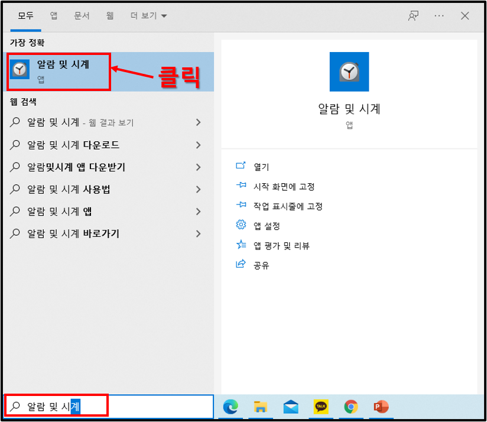The width and height of the screenshot is (487, 422).
Task: Switch to the 문서 tab
Action: pos(82,15)
